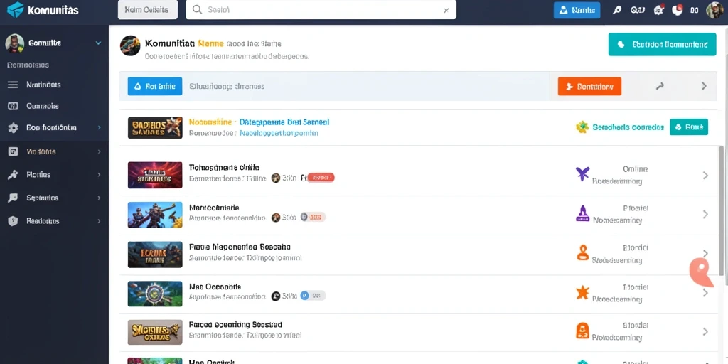Open the user avatar in the top right corner
This screenshot has width=728, height=364.
715,10
